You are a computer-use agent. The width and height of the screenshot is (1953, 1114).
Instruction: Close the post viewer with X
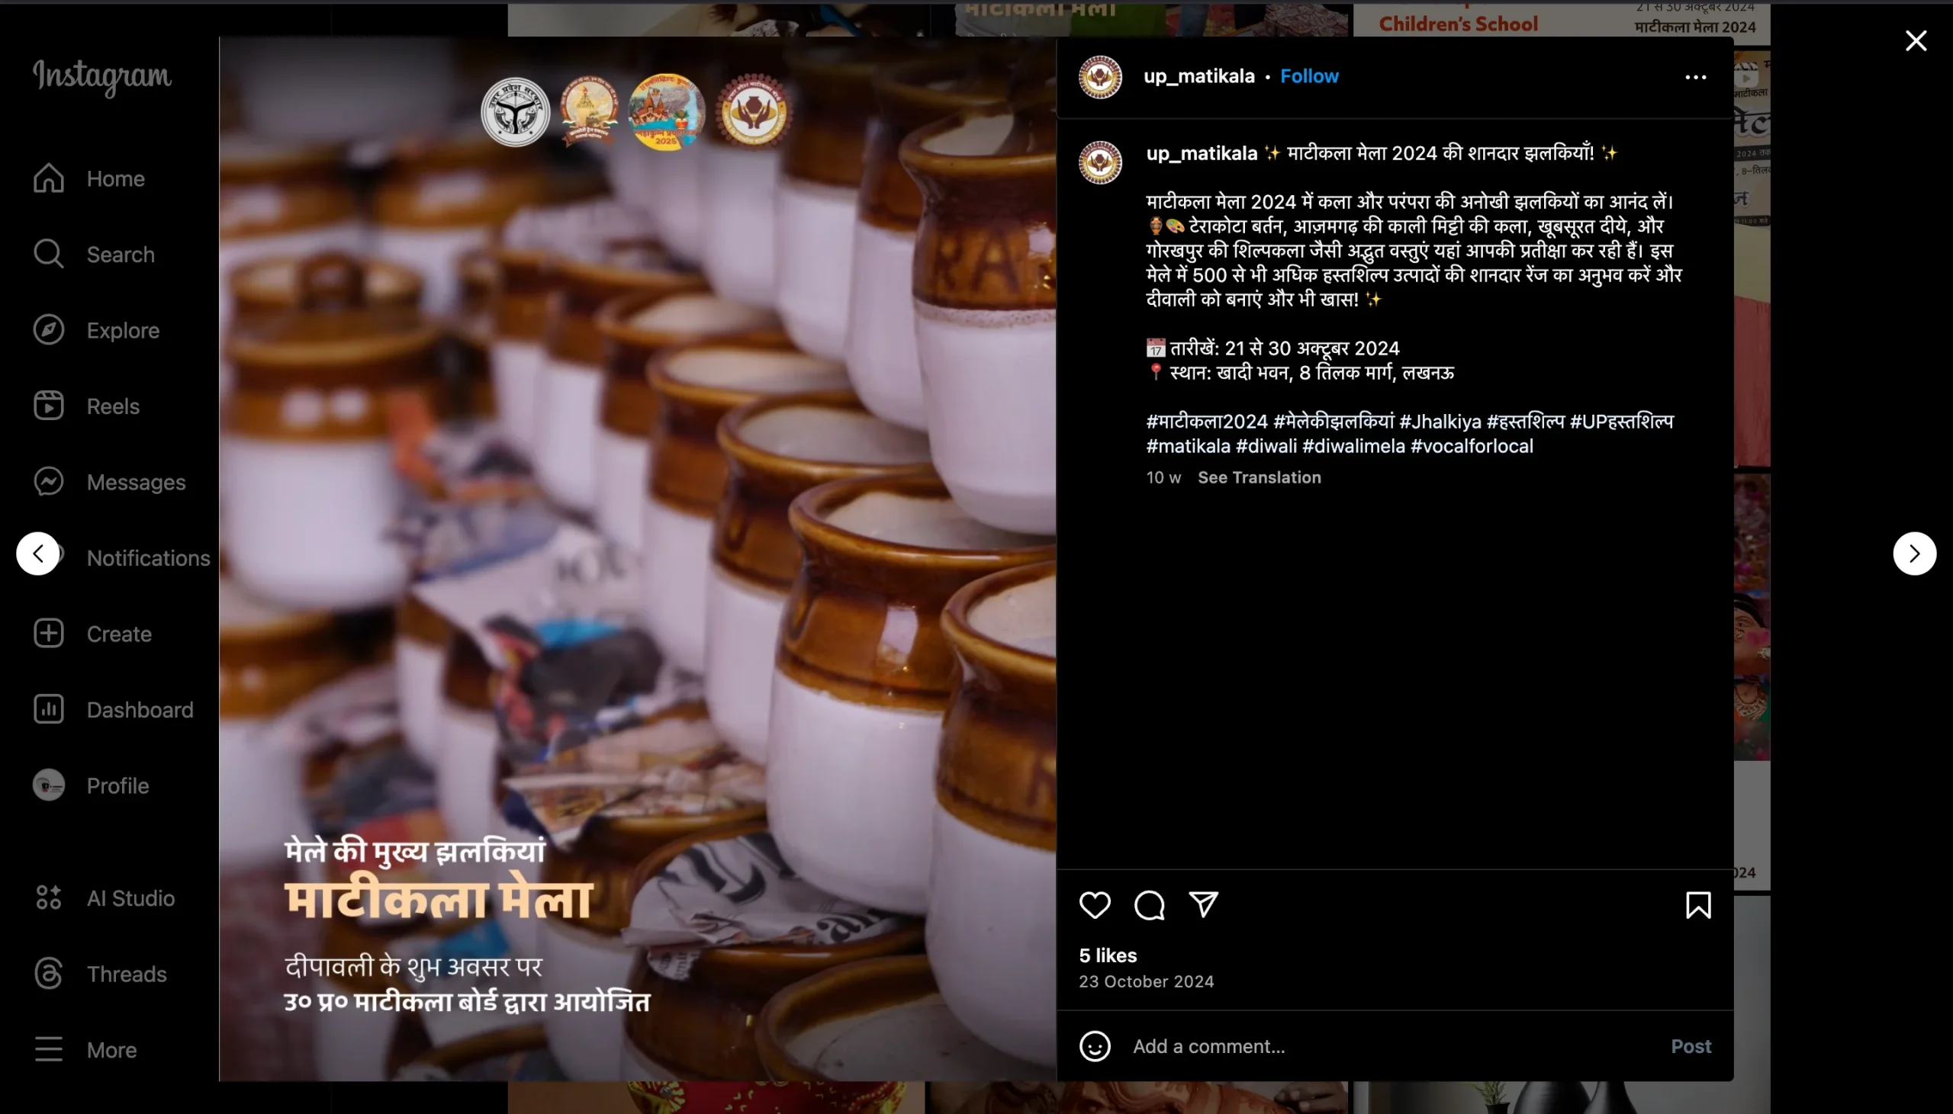coord(1916,40)
